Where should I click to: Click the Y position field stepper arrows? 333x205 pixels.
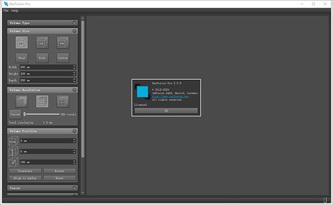[74, 151]
